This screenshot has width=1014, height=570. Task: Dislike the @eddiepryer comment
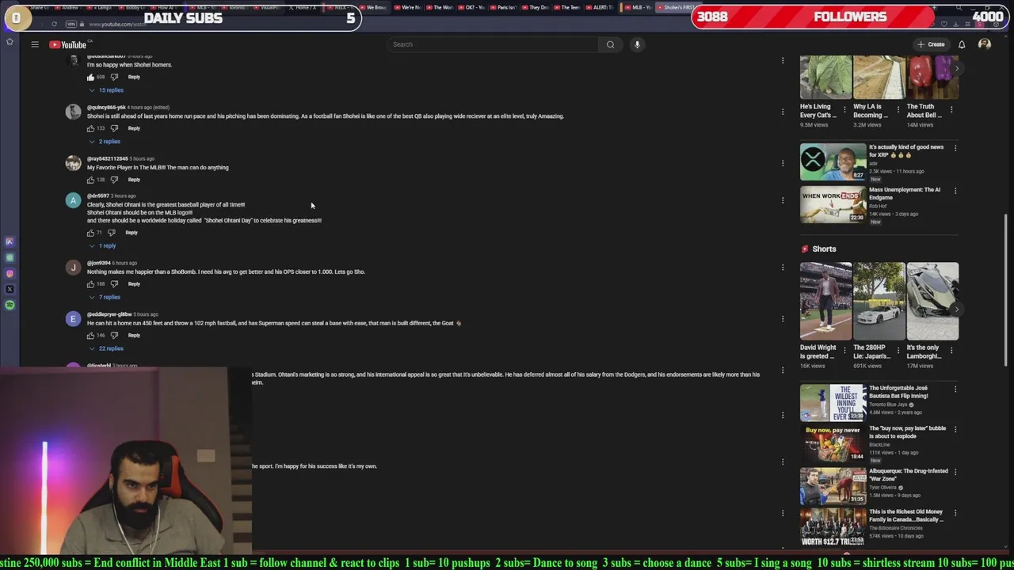(114, 336)
